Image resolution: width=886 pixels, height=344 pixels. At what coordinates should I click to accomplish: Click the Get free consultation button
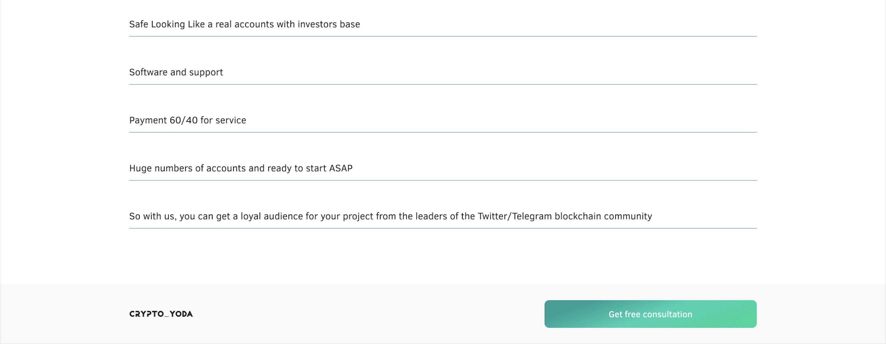(x=650, y=314)
